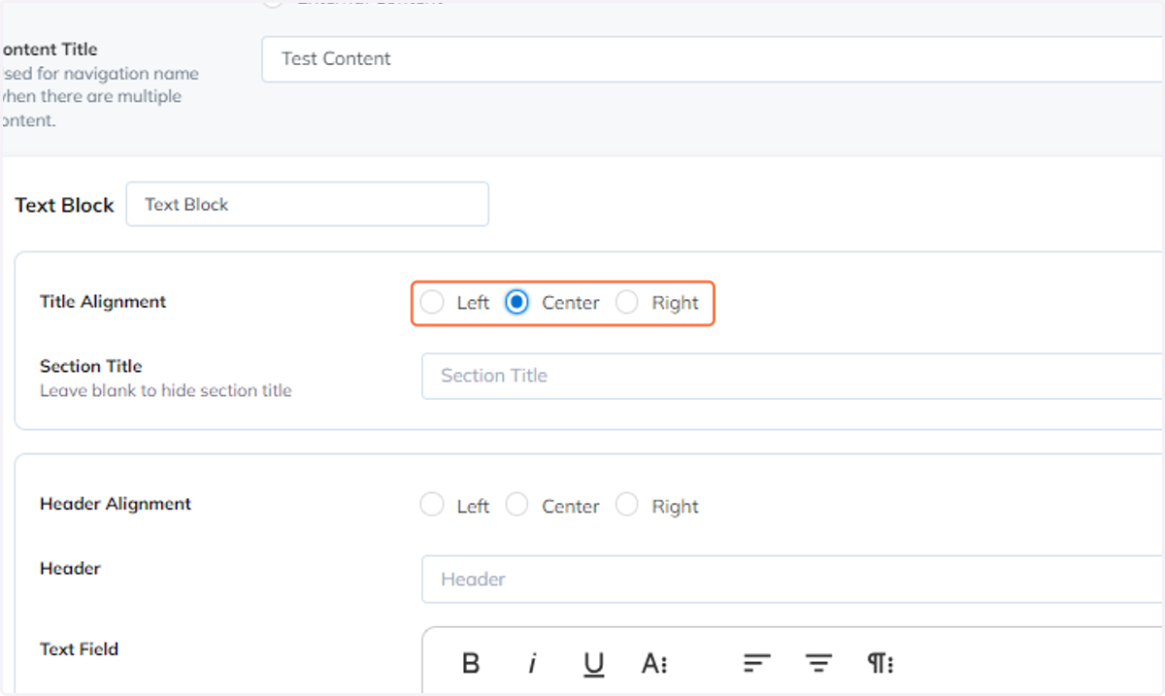1165x696 pixels.
Task: Select Right for Header Alignment
Action: click(627, 506)
